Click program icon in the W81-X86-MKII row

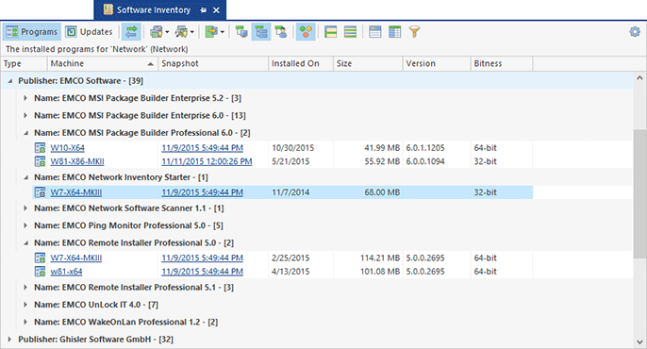point(40,161)
